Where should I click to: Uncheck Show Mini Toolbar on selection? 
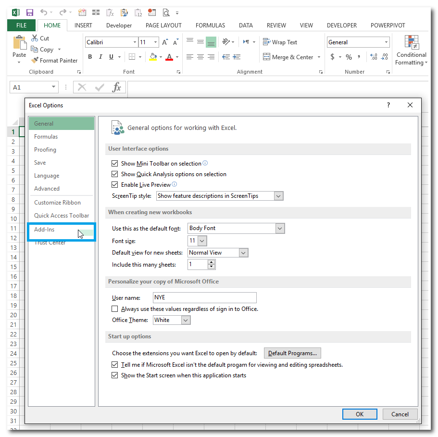(115, 164)
